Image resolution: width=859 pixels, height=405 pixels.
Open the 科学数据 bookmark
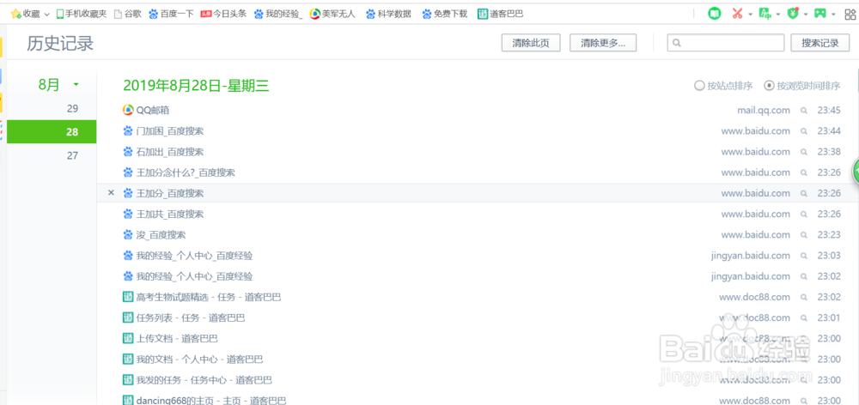(x=388, y=14)
